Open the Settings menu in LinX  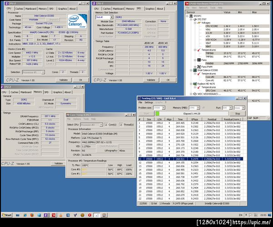[x=148, y=102]
